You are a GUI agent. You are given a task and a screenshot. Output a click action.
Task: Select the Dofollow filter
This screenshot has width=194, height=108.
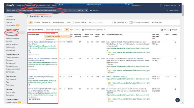point(37,23)
